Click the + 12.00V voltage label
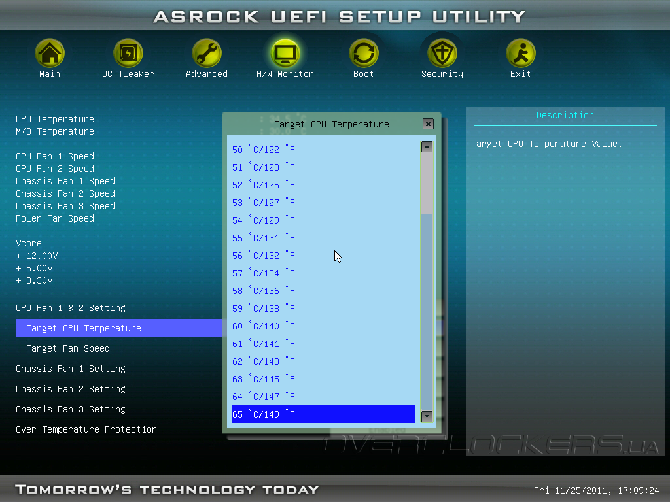Image resolution: width=670 pixels, height=502 pixels. click(37, 256)
